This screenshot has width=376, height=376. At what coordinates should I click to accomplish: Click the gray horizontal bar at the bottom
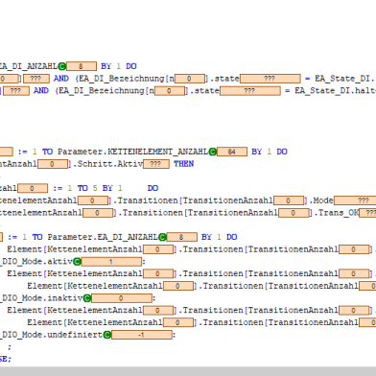point(188,371)
